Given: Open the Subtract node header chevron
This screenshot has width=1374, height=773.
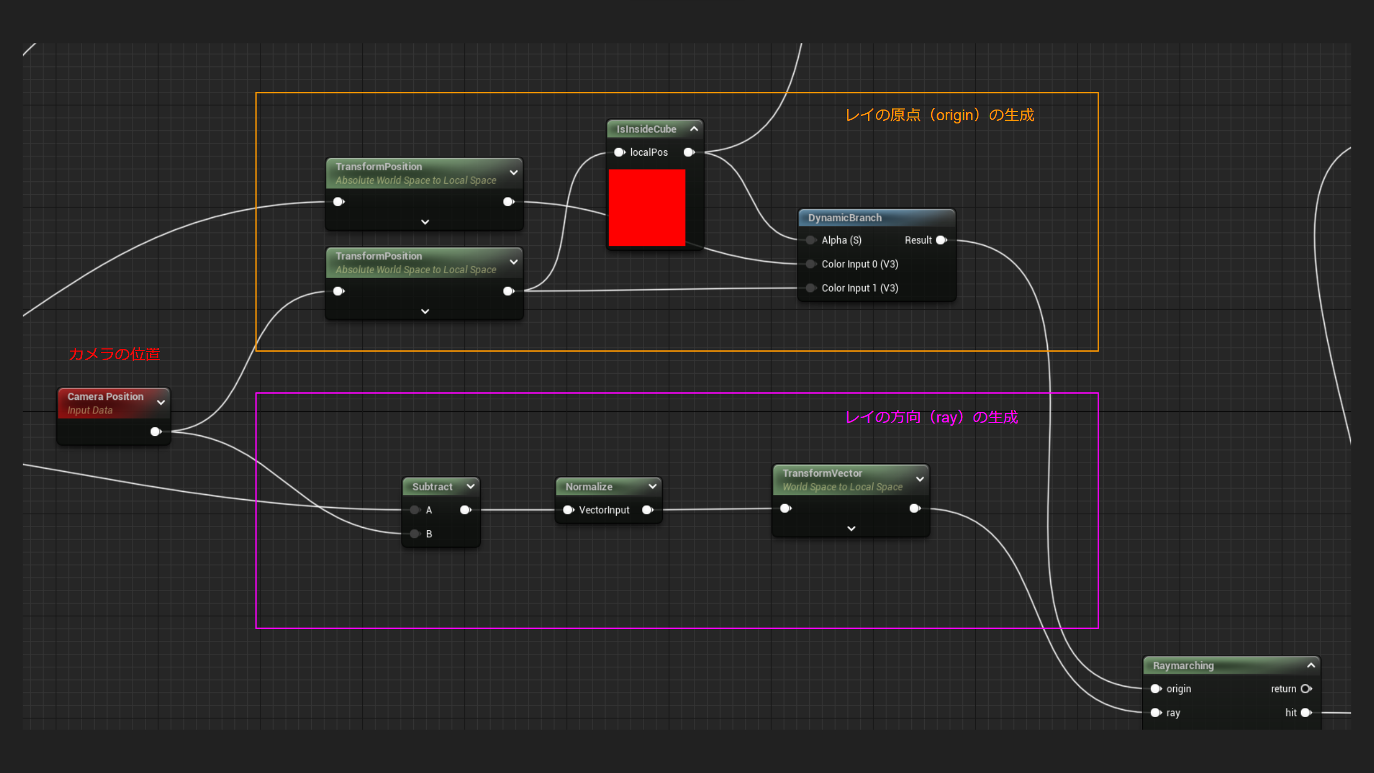Looking at the screenshot, I should (471, 486).
